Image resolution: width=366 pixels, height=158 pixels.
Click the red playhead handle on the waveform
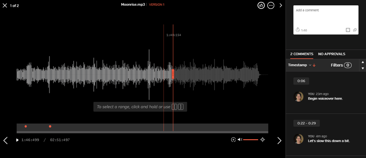click(x=173, y=74)
